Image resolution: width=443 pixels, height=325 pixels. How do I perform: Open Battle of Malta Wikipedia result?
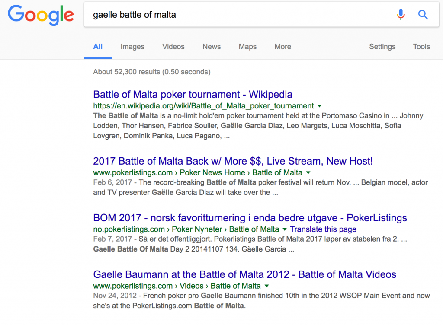(193, 94)
